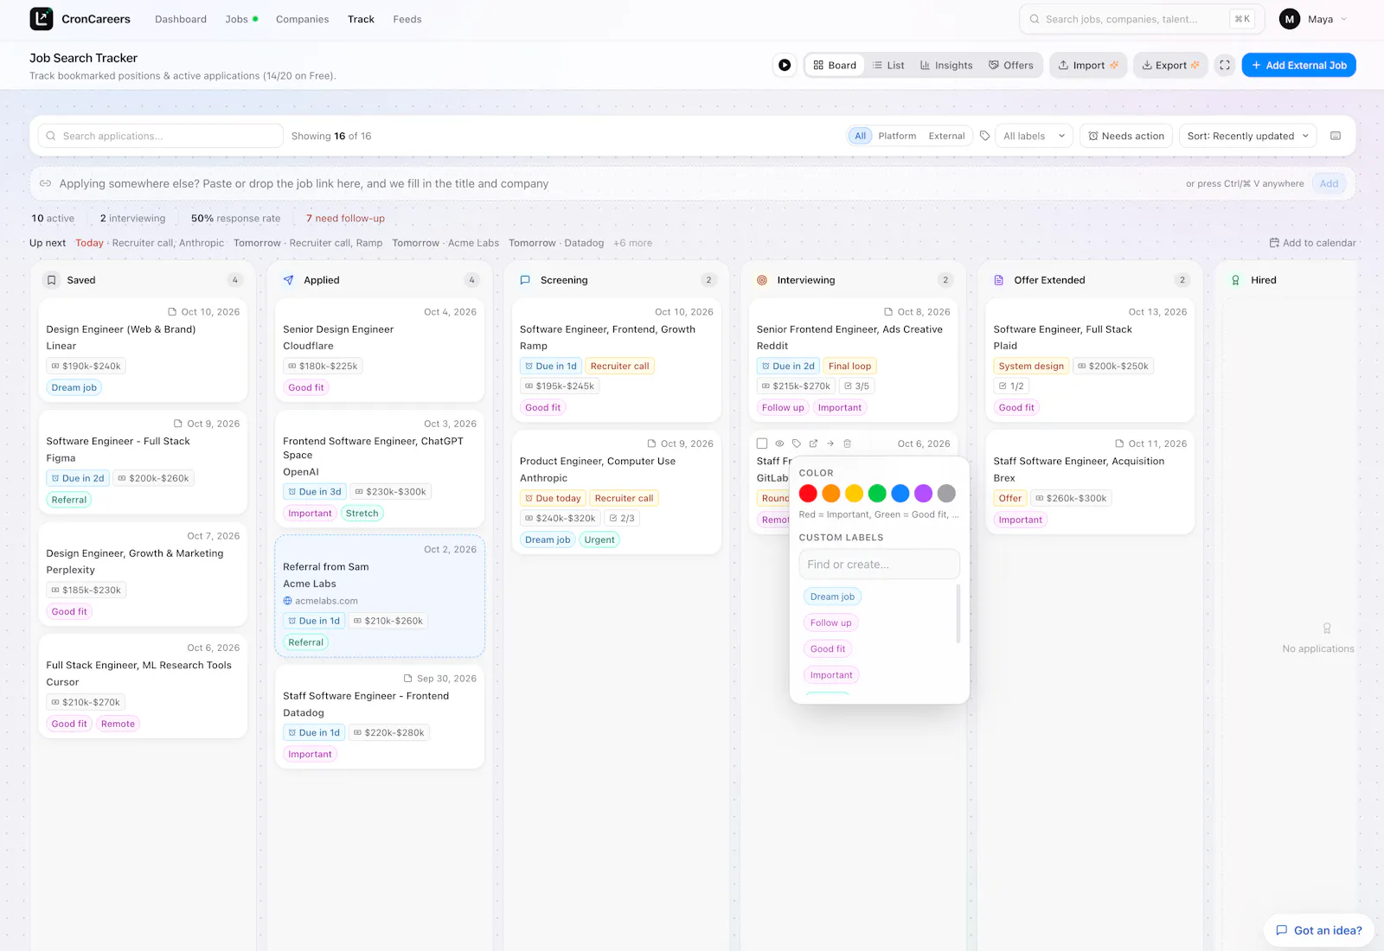The height and width of the screenshot is (951, 1384).
Task: Open the Sort: Recently updated dropdown
Action: pyautogui.click(x=1248, y=136)
